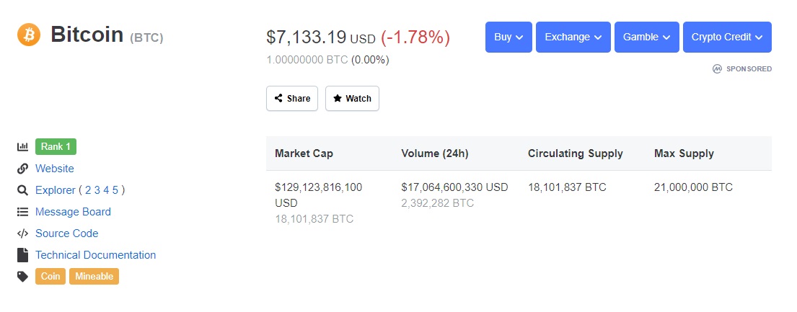797x312 pixels.
Task: Expand the Buy dropdown
Action: click(508, 37)
